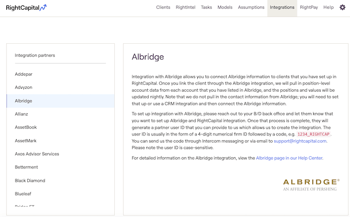Click the support@rightcapital.com email link
Image resolution: width=350 pixels, height=217 pixels.
[x=300, y=141]
